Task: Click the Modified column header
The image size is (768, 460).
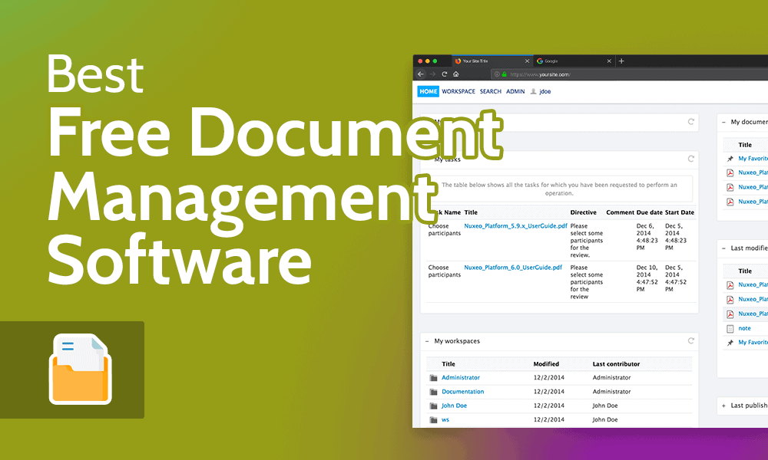Action: 546,363
